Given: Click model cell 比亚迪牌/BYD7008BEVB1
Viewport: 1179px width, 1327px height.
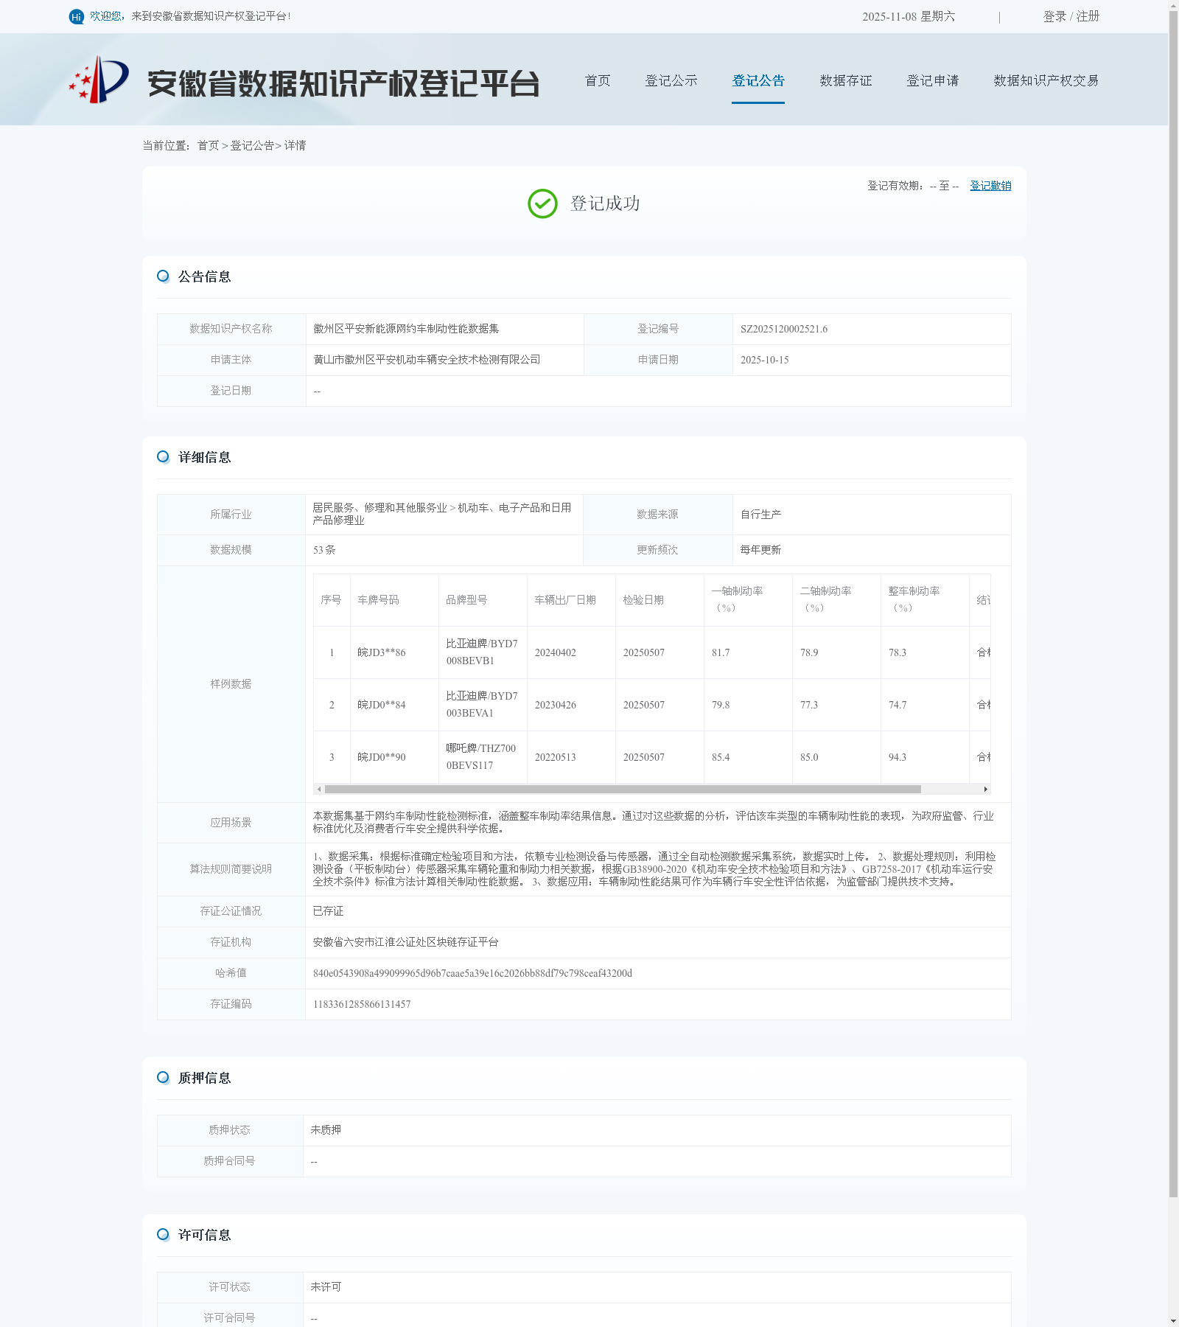Looking at the screenshot, I should tap(482, 652).
